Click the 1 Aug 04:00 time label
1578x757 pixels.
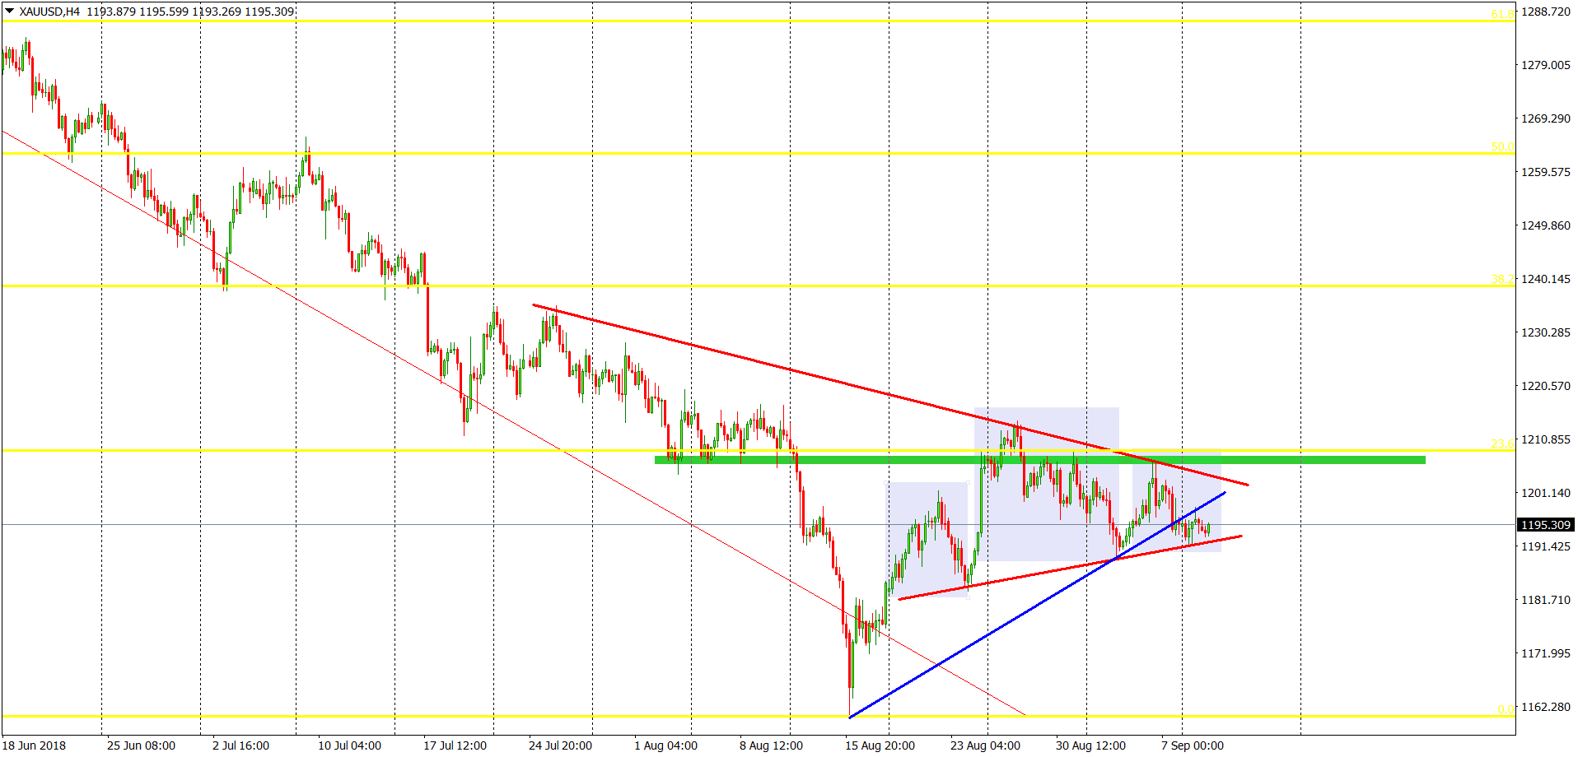pos(665,745)
